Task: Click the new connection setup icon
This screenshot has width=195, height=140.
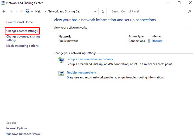Action: point(61,60)
